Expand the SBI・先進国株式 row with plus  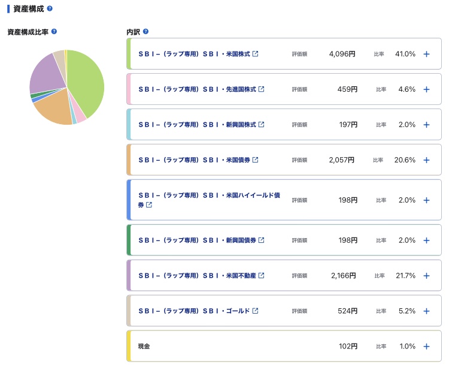point(426,89)
